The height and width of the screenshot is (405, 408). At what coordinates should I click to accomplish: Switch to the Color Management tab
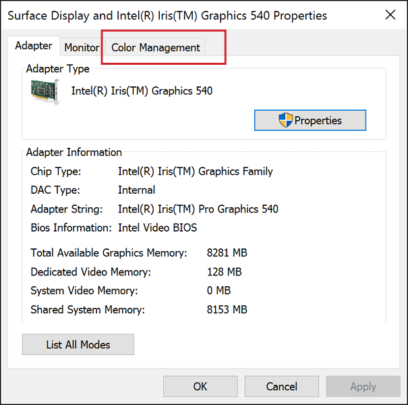pos(156,47)
